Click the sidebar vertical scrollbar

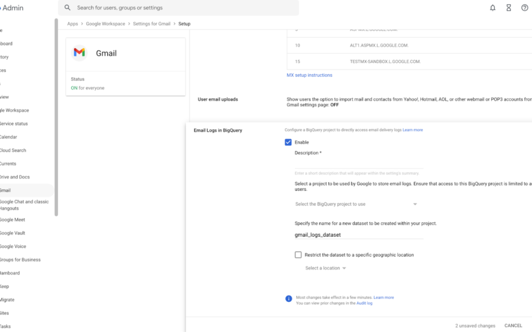click(x=56, y=117)
